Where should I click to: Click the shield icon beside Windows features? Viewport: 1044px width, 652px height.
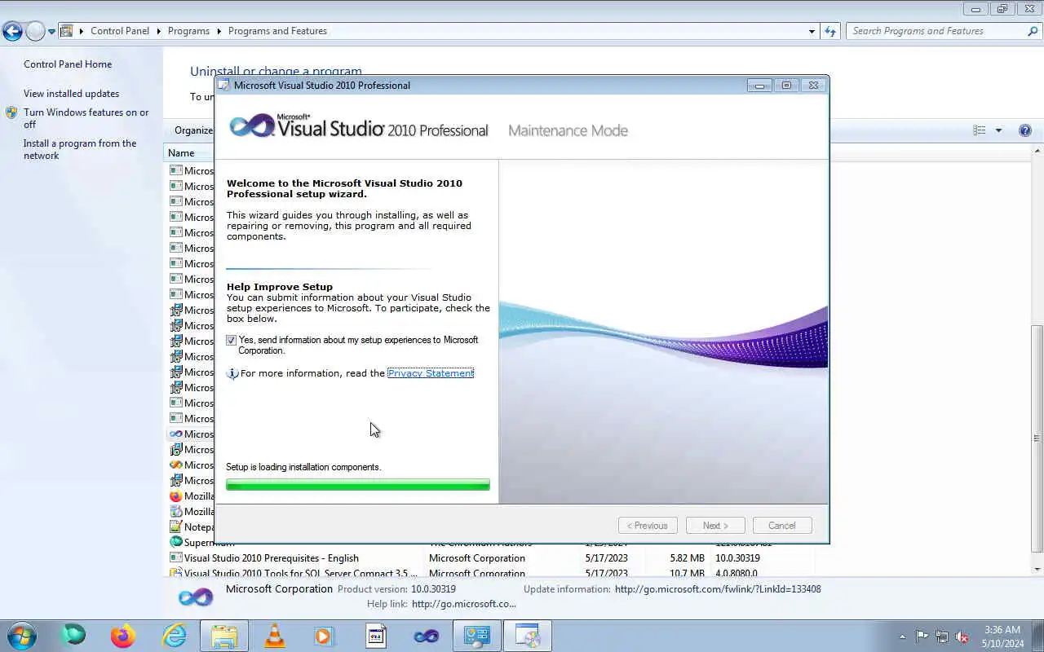pos(11,112)
